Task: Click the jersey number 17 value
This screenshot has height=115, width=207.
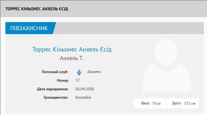Action: (78, 80)
